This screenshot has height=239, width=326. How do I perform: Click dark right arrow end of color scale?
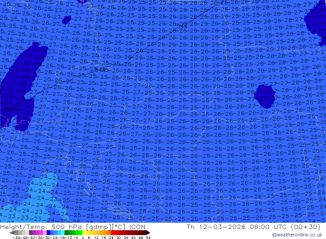point(148,232)
